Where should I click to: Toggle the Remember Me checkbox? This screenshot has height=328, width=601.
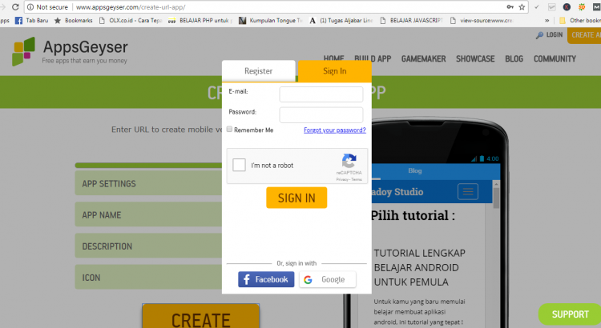(x=229, y=130)
